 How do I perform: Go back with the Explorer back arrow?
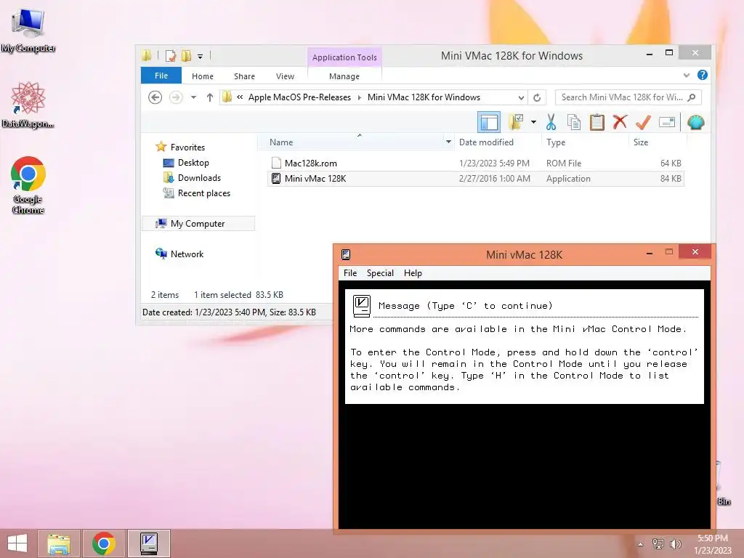(x=155, y=97)
